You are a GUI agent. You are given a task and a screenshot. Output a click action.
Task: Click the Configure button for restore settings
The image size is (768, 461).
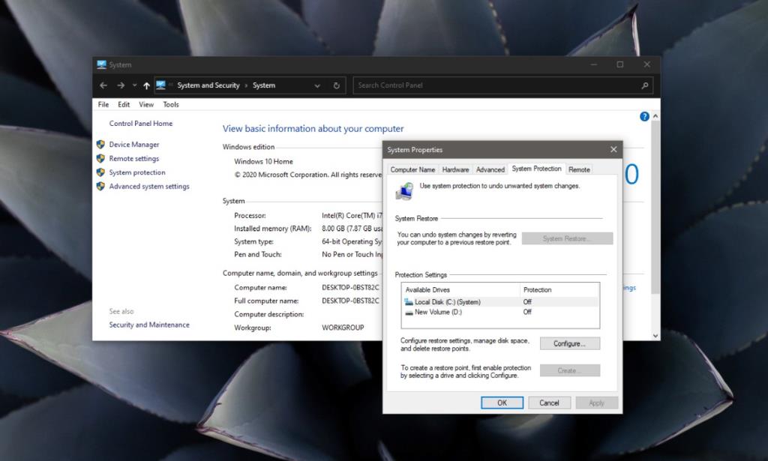571,343
